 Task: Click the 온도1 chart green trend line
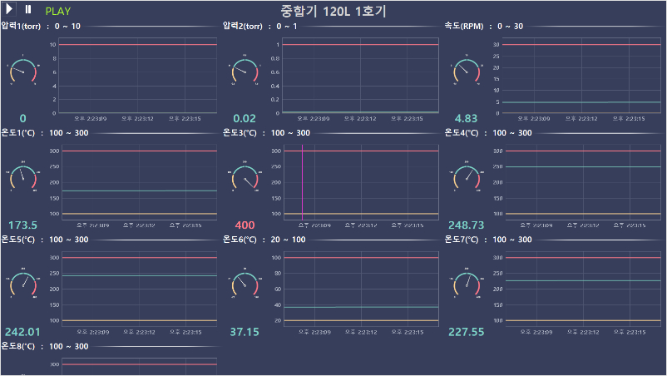[140, 190]
